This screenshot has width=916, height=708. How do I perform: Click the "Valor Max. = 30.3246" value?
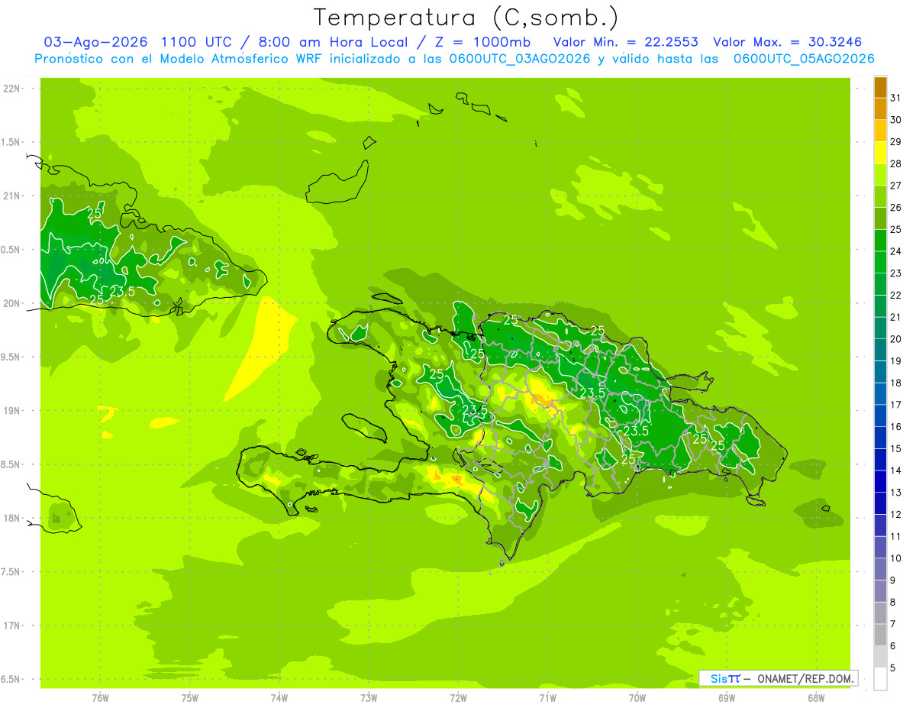point(788,42)
